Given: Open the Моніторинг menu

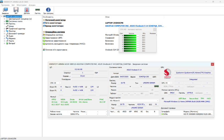Looking at the screenshot, I should pyautogui.click(x=22, y=5).
